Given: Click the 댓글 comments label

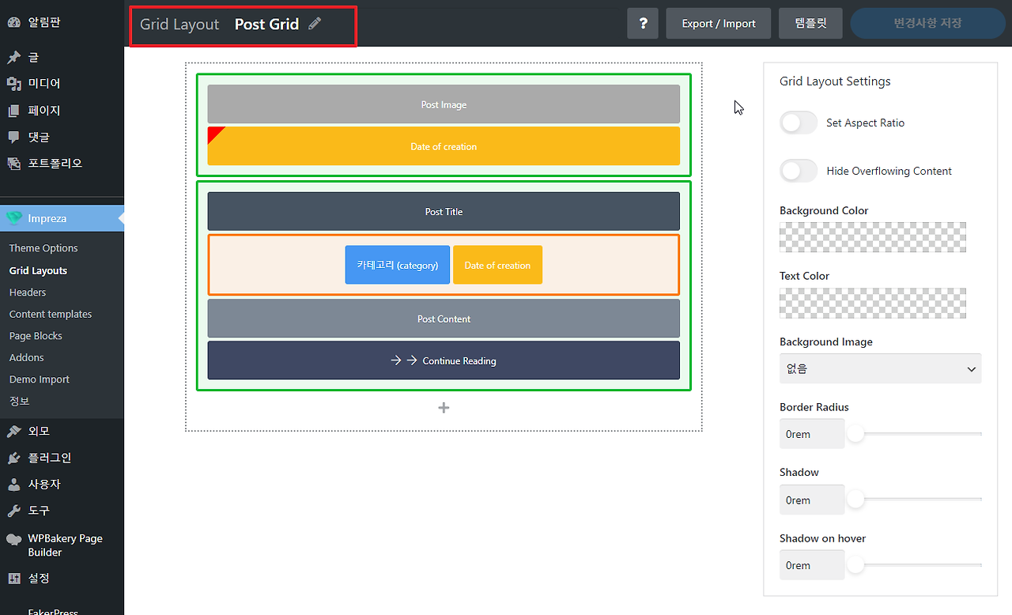Looking at the screenshot, I should [39, 138].
